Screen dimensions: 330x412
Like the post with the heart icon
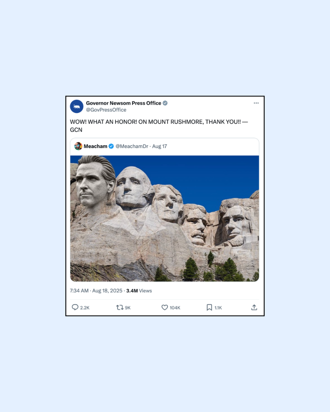(x=165, y=308)
